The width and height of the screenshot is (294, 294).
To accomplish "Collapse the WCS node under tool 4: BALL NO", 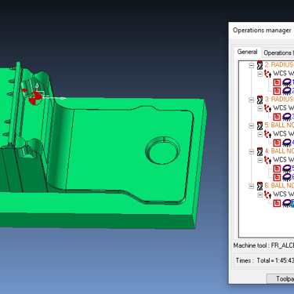I will click(x=260, y=160).
